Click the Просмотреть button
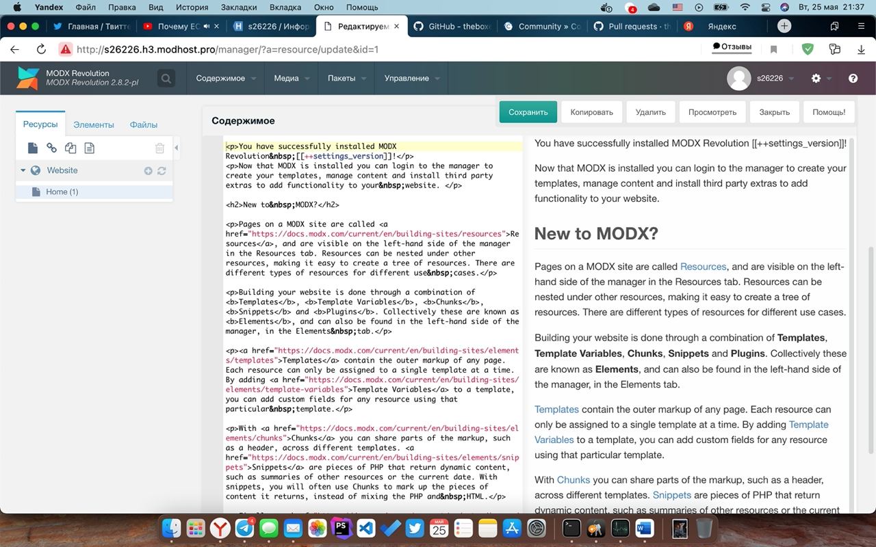The height and width of the screenshot is (547, 876). (712, 112)
